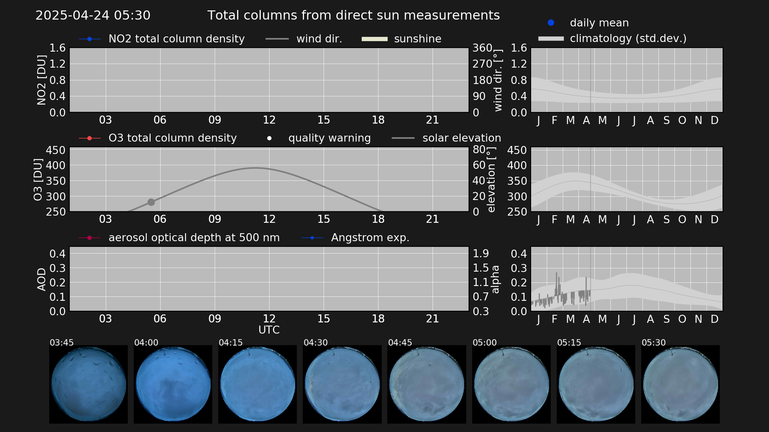Image resolution: width=769 pixels, height=432 pixels.
Task: Click the 'daily mean' legend label
Action: (x=599, y=23)
